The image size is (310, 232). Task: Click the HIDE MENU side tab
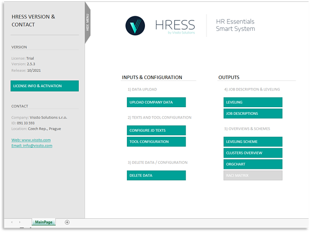(88, 22)
